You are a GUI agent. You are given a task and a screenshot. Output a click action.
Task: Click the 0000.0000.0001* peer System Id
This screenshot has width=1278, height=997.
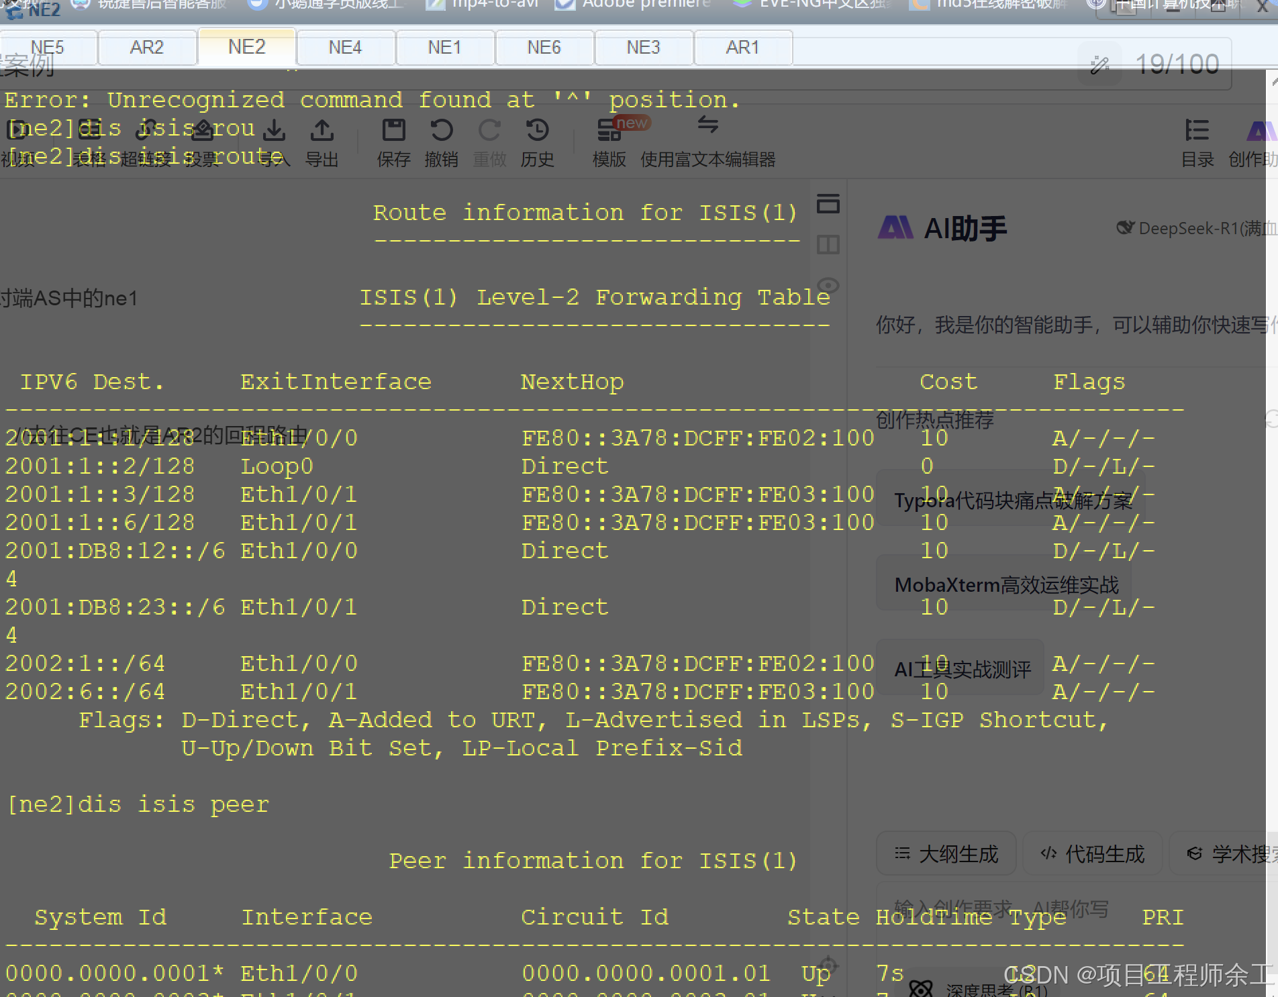[114, 974]
